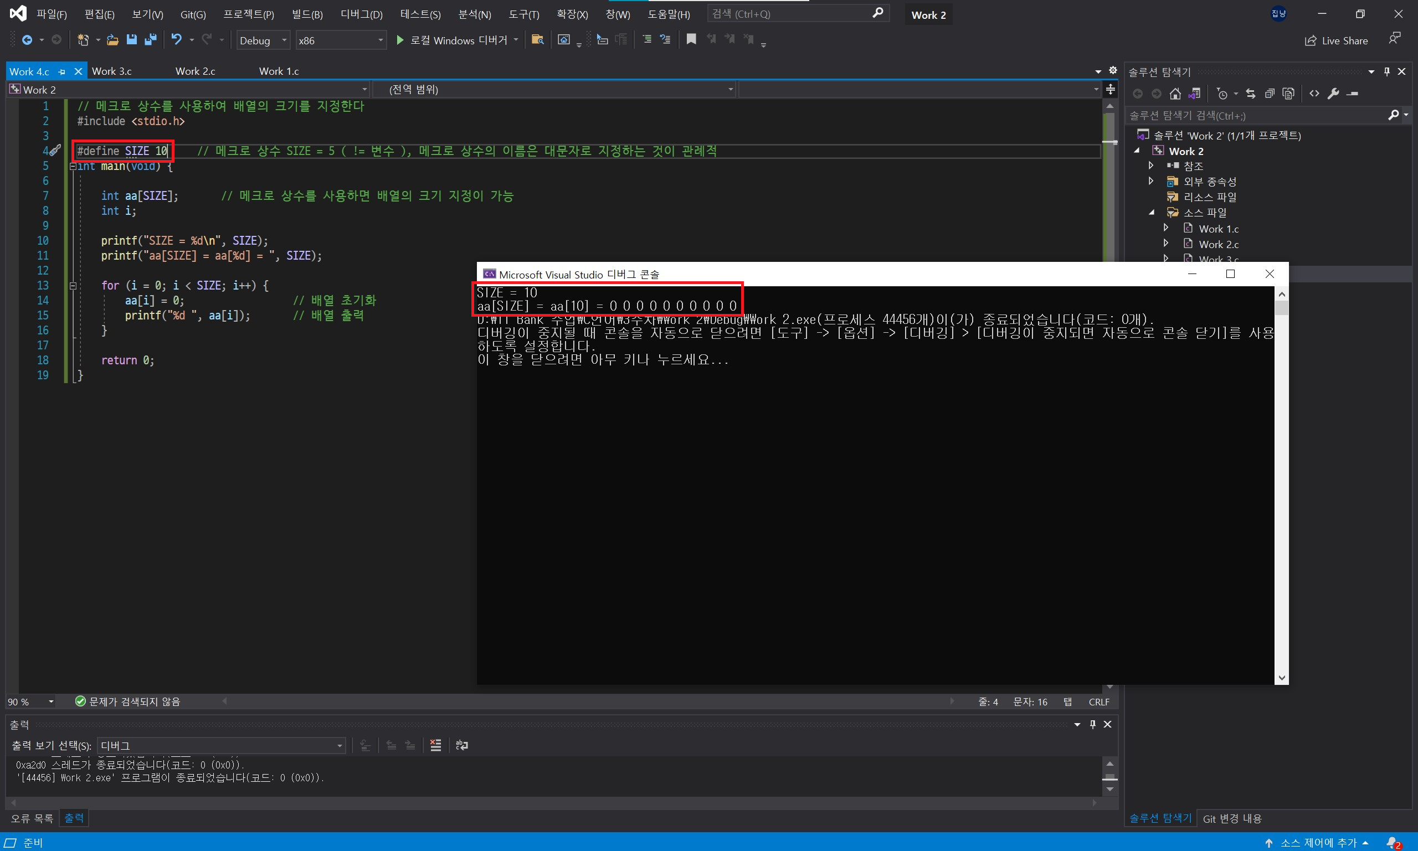
Task: Expand the Work 1.c tree node
Action: click(x=1165, y=228)
